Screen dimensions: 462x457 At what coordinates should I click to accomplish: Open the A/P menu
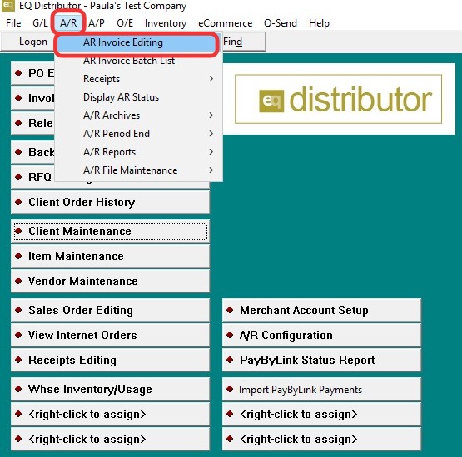click(97, 23)
